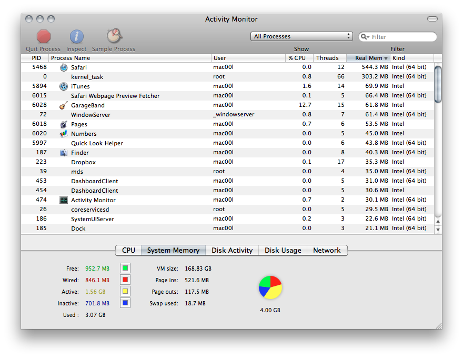Switch to the Disk Usage tab
The width and height of the screenshot is (463, 358).
point(283,250)
